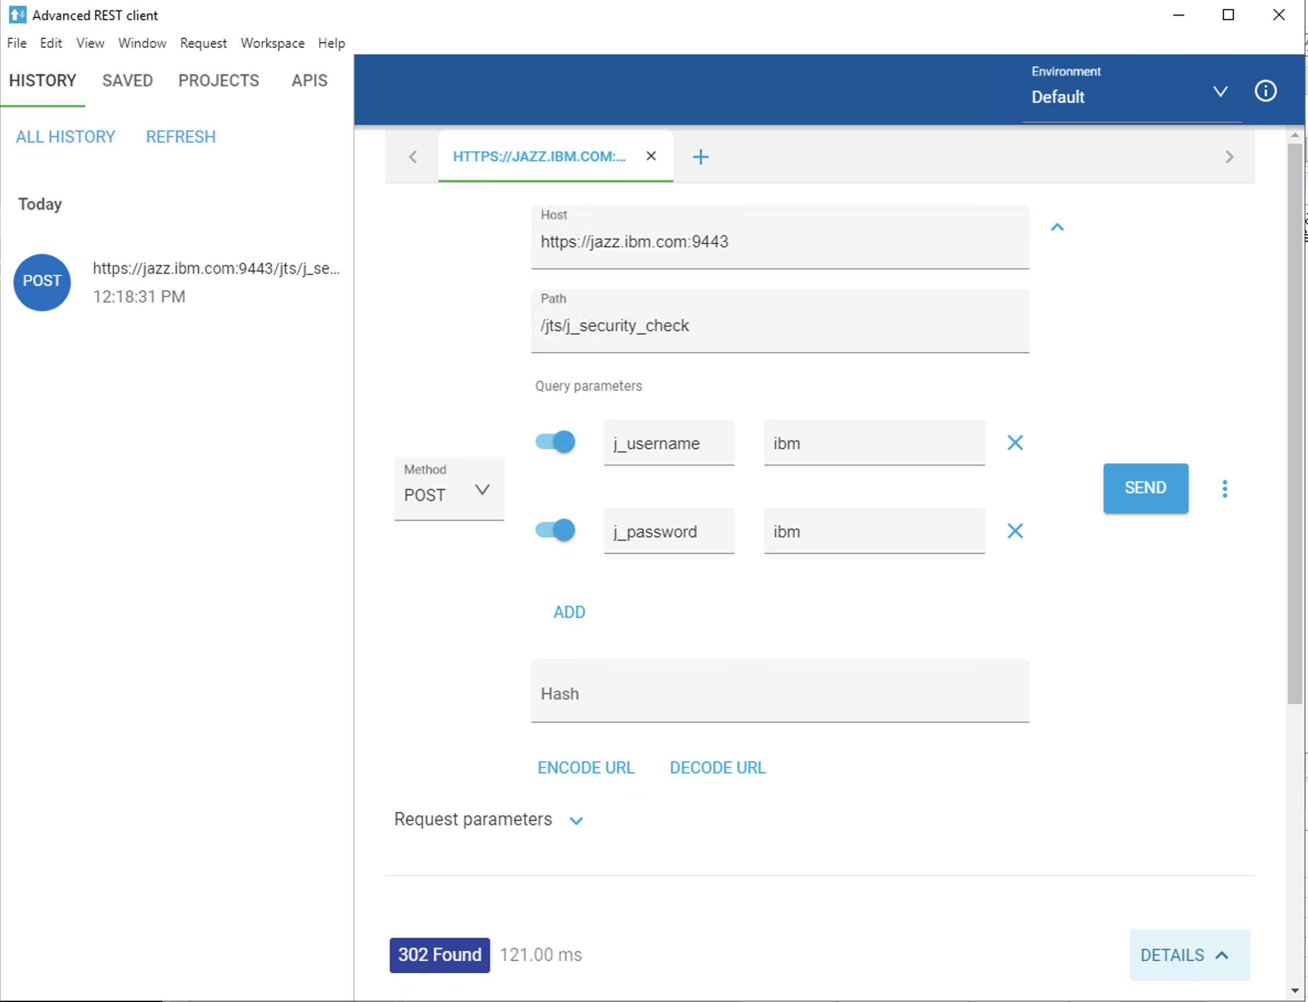Click the 121.00 ms response time
This screenshot has width=1308, height=1002.
point(540,955)
